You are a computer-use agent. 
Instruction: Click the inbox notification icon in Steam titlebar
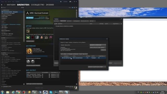[61, 2]
